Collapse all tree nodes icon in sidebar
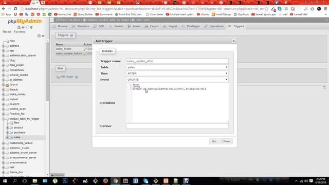This screenshot has width=329, height=185. (x=39, y=35)
